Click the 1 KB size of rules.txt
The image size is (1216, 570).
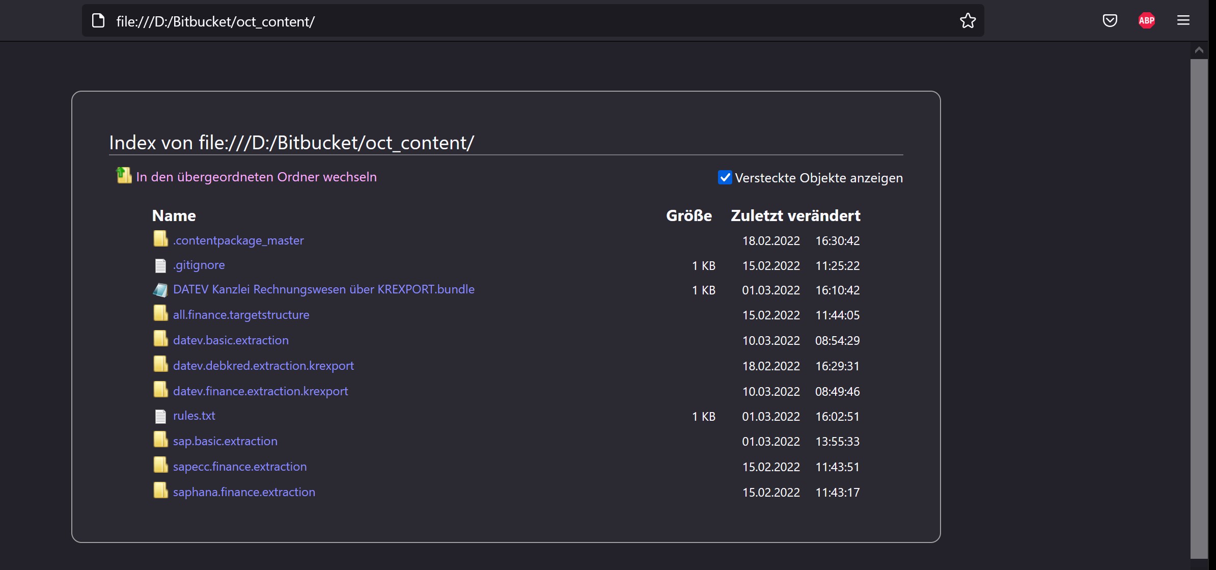tap(704, 416)
